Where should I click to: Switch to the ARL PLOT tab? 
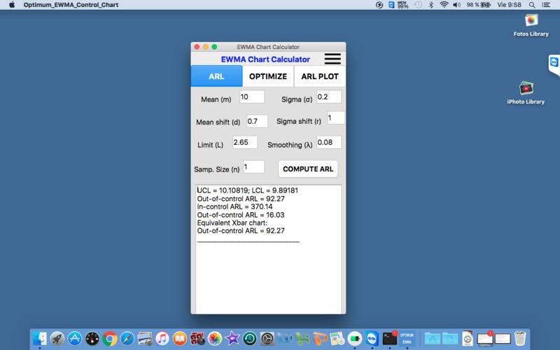pyautogui.click(x=319, y=76)
